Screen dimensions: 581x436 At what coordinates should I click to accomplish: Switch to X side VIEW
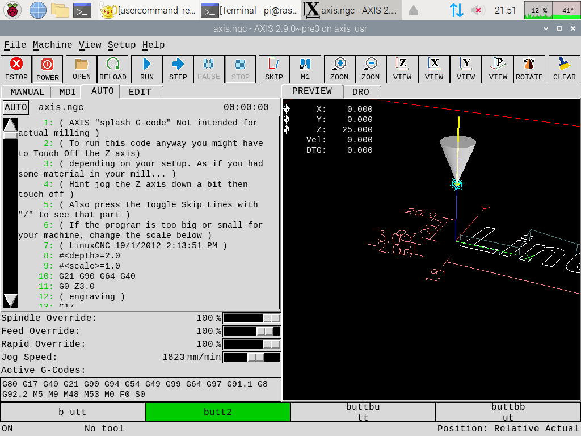[x=434, y=69]
